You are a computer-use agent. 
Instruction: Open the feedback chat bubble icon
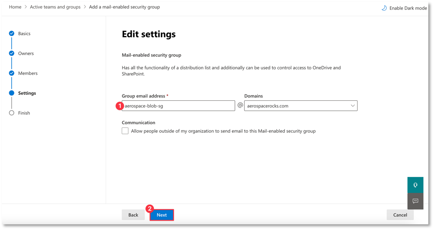click(415, 201)
